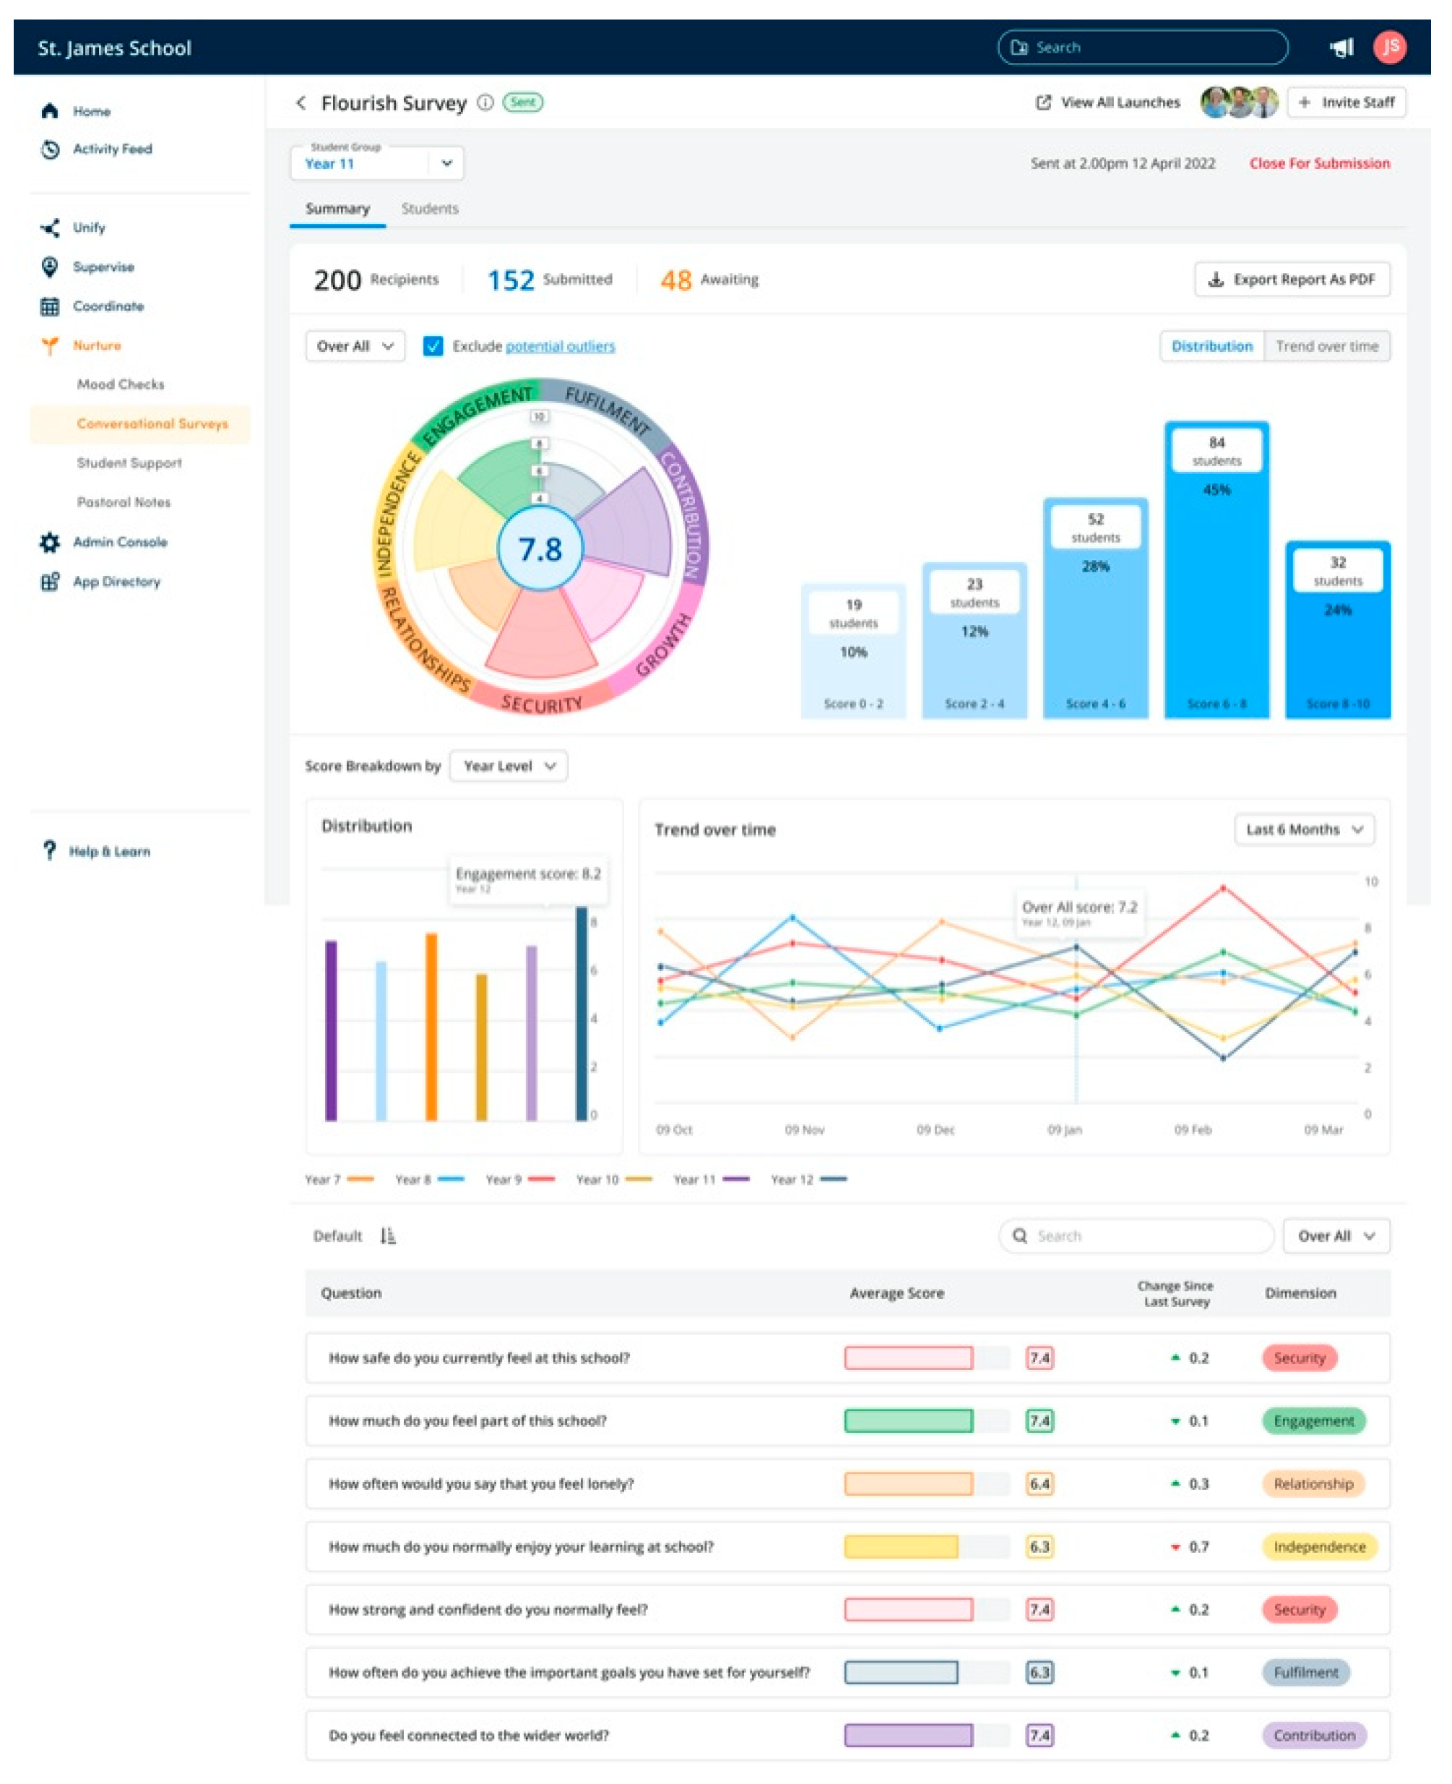This screenshot has width=1452, height=1784.
Task: Click the Close For Submission link
Action: [1319, 163]
